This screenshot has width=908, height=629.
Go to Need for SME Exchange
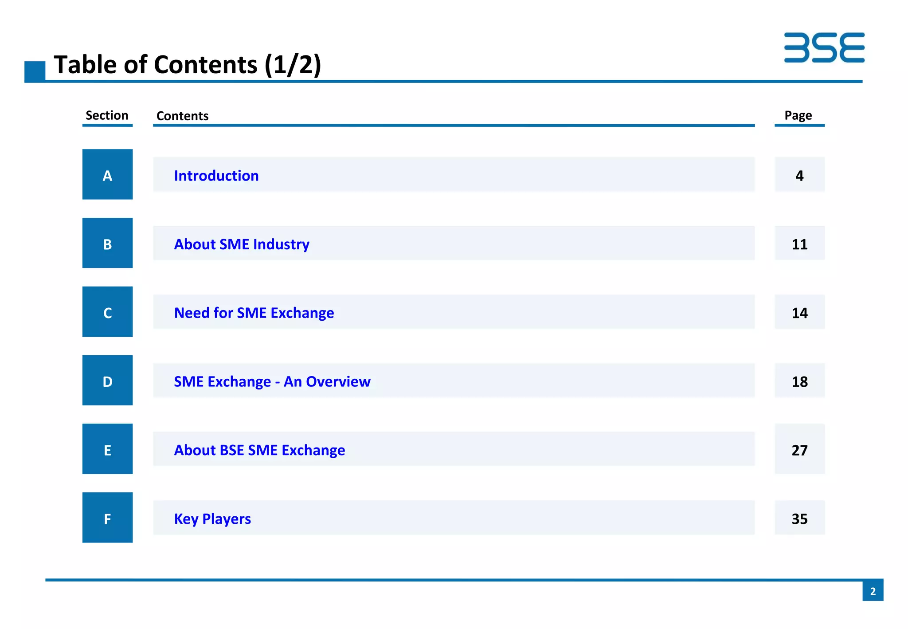point(254,313)
